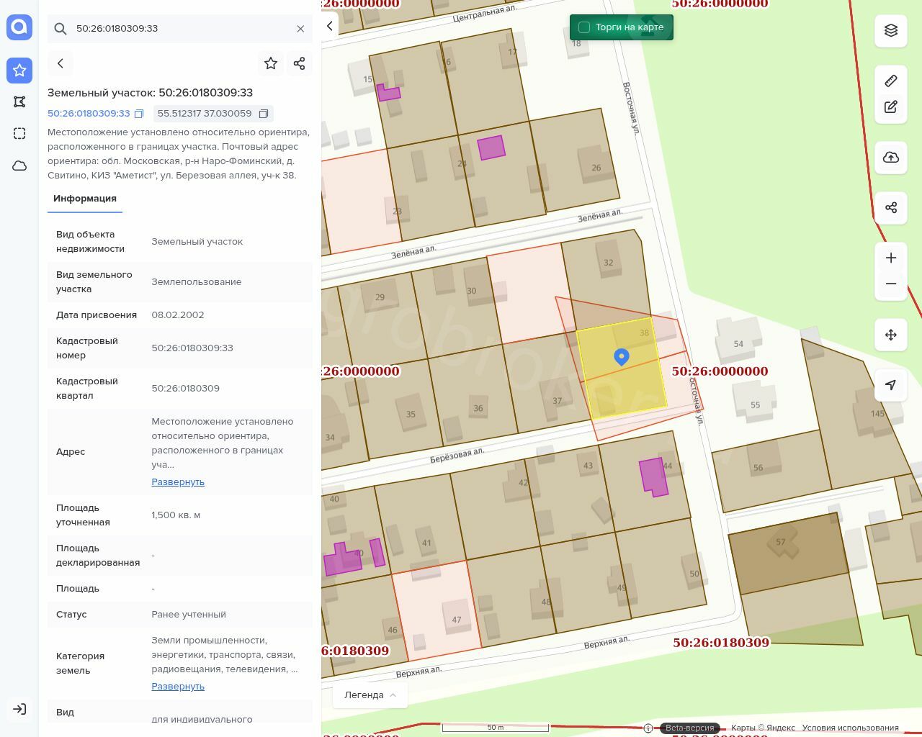922x737 pixels.
Task: Expand the Категория земель description
Action: tap(178, 687)
